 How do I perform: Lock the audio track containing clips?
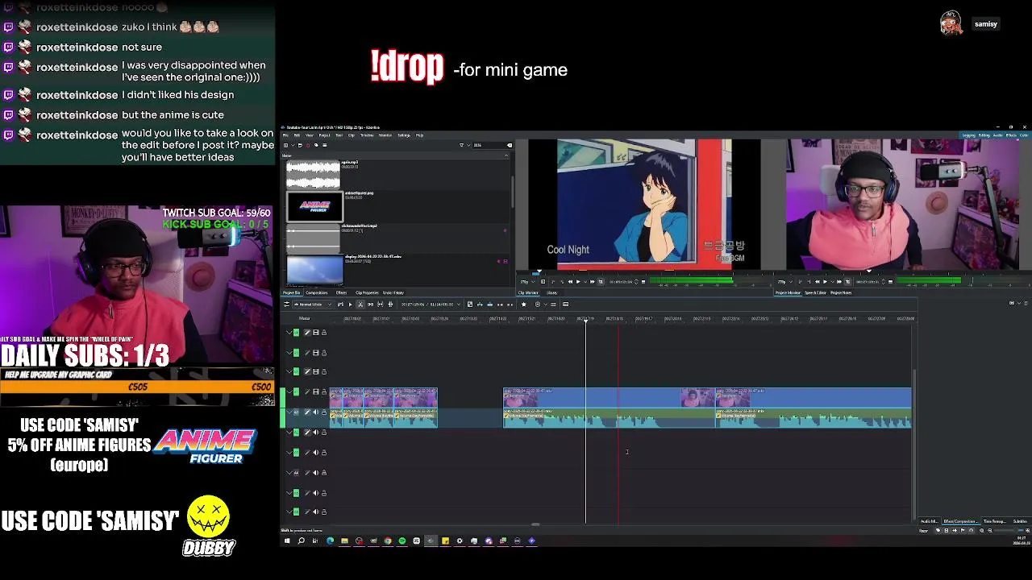[x=324, y=412]
